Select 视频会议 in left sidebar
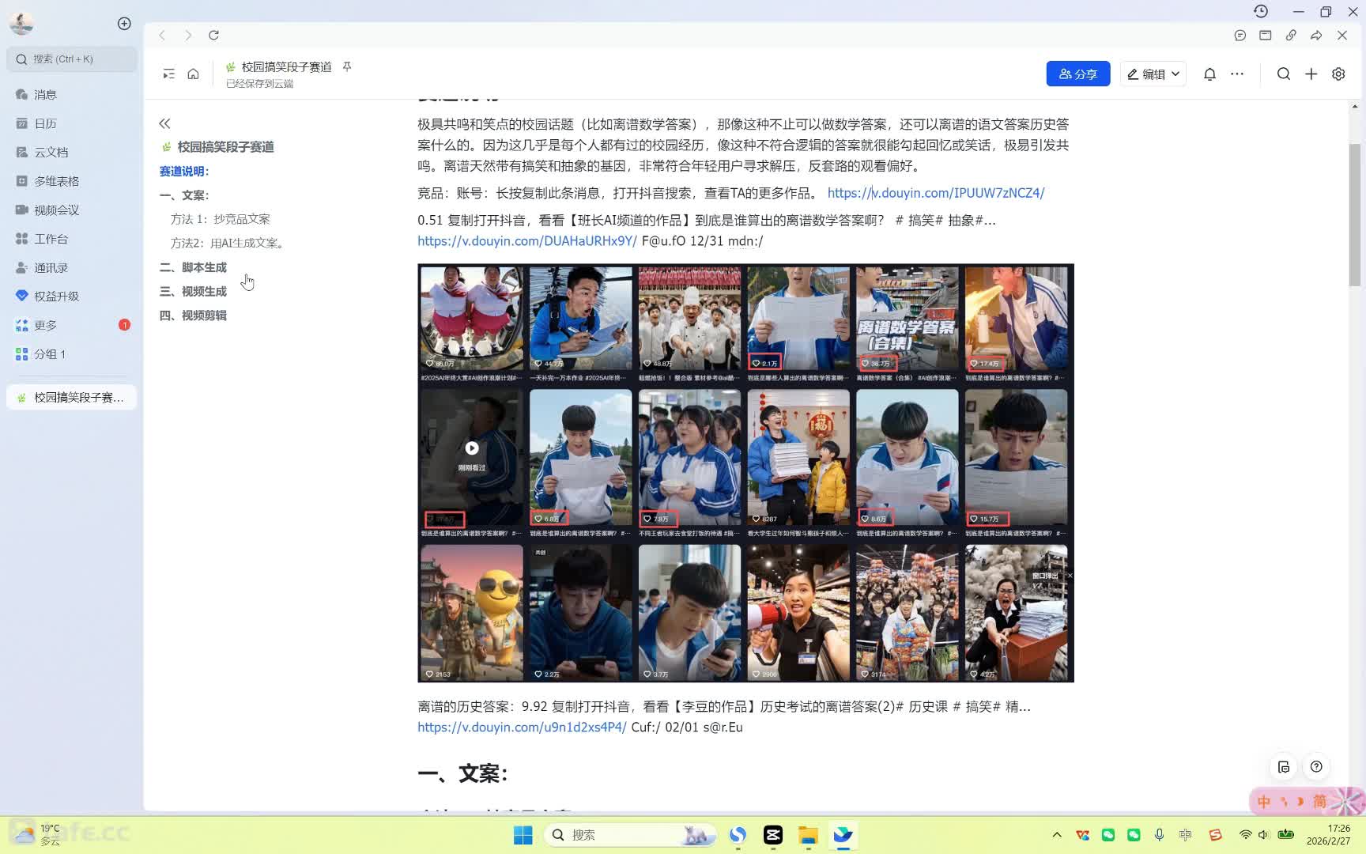1366x854 pixels. [56, 210]
